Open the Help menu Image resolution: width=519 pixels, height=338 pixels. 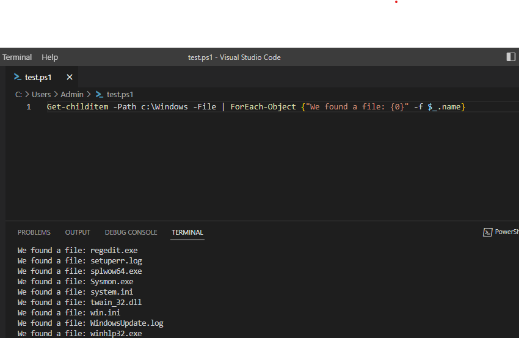pos(49,57)
